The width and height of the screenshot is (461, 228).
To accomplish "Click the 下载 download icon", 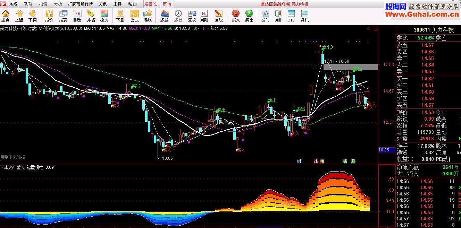I will (x=120, y=16).
